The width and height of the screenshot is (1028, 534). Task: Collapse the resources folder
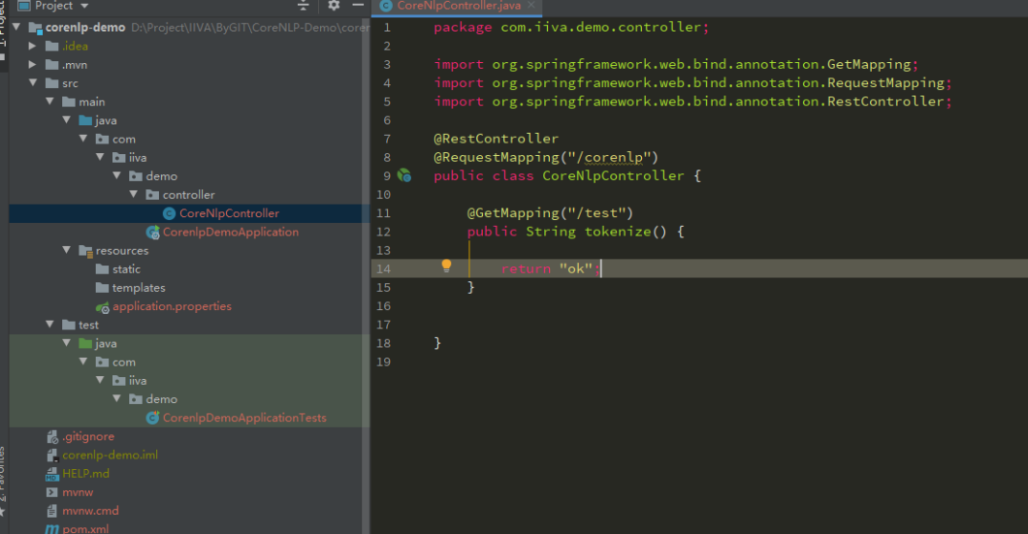click(66, 250)
